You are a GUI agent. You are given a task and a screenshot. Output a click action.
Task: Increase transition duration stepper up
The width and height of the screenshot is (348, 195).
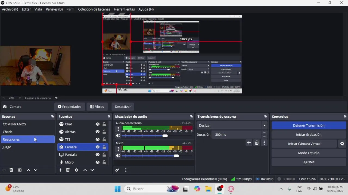265,133
